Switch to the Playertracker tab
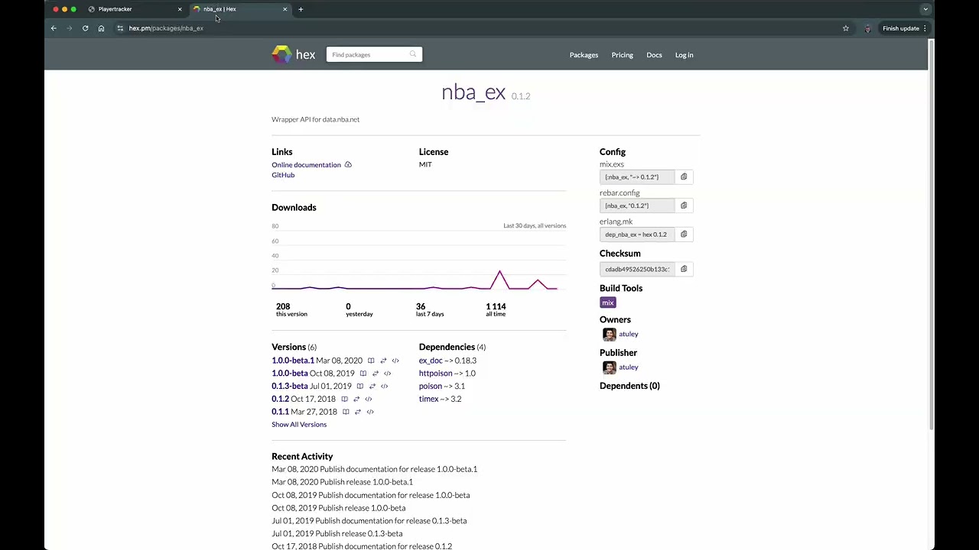Viewport: 979px width, 550px height. click(x=134, y=9)
